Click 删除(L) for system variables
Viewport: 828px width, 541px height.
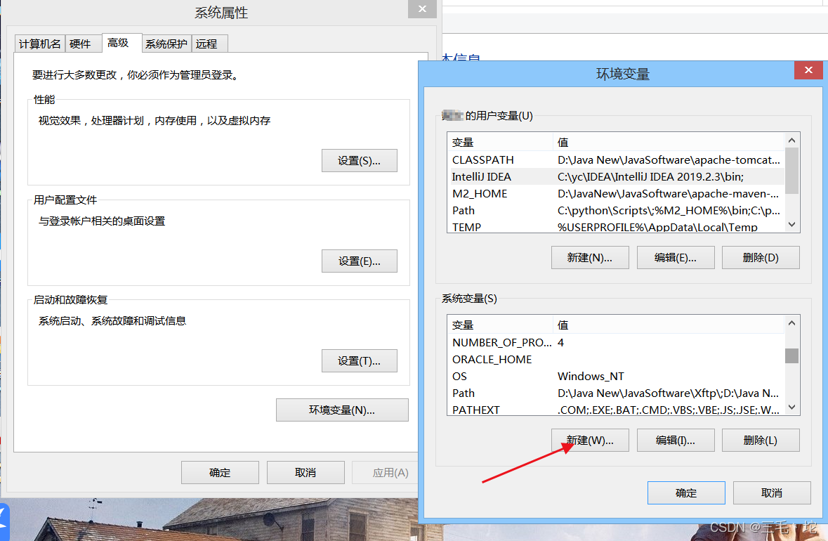pyautogui.click(x=761, y=440)
